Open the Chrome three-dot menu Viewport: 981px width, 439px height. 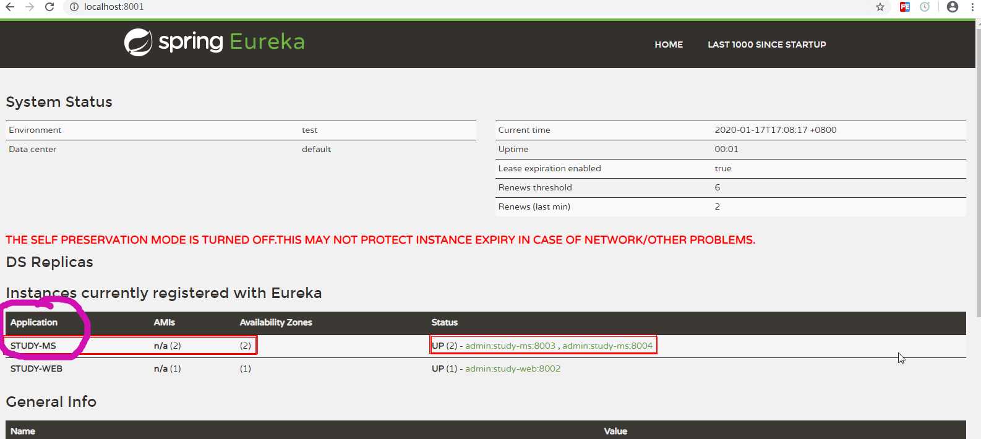pos(972,7)
